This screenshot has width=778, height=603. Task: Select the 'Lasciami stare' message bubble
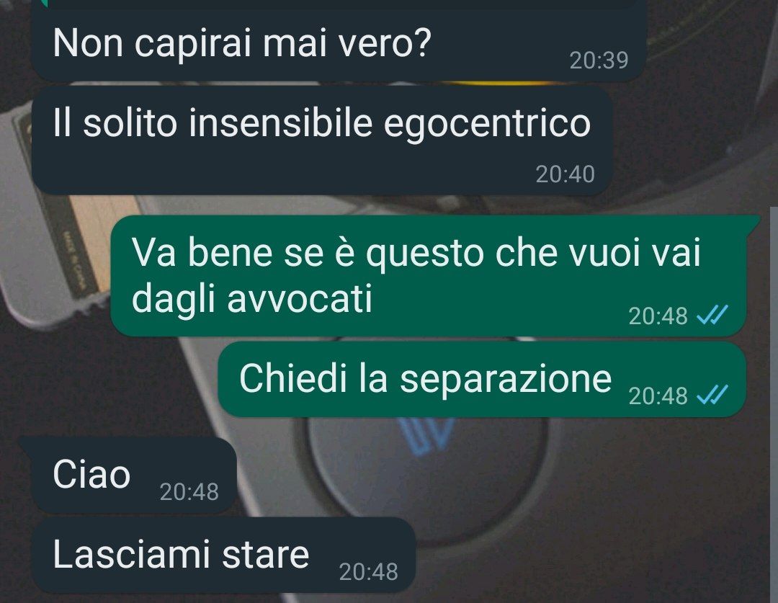click(x=223, y=555)
